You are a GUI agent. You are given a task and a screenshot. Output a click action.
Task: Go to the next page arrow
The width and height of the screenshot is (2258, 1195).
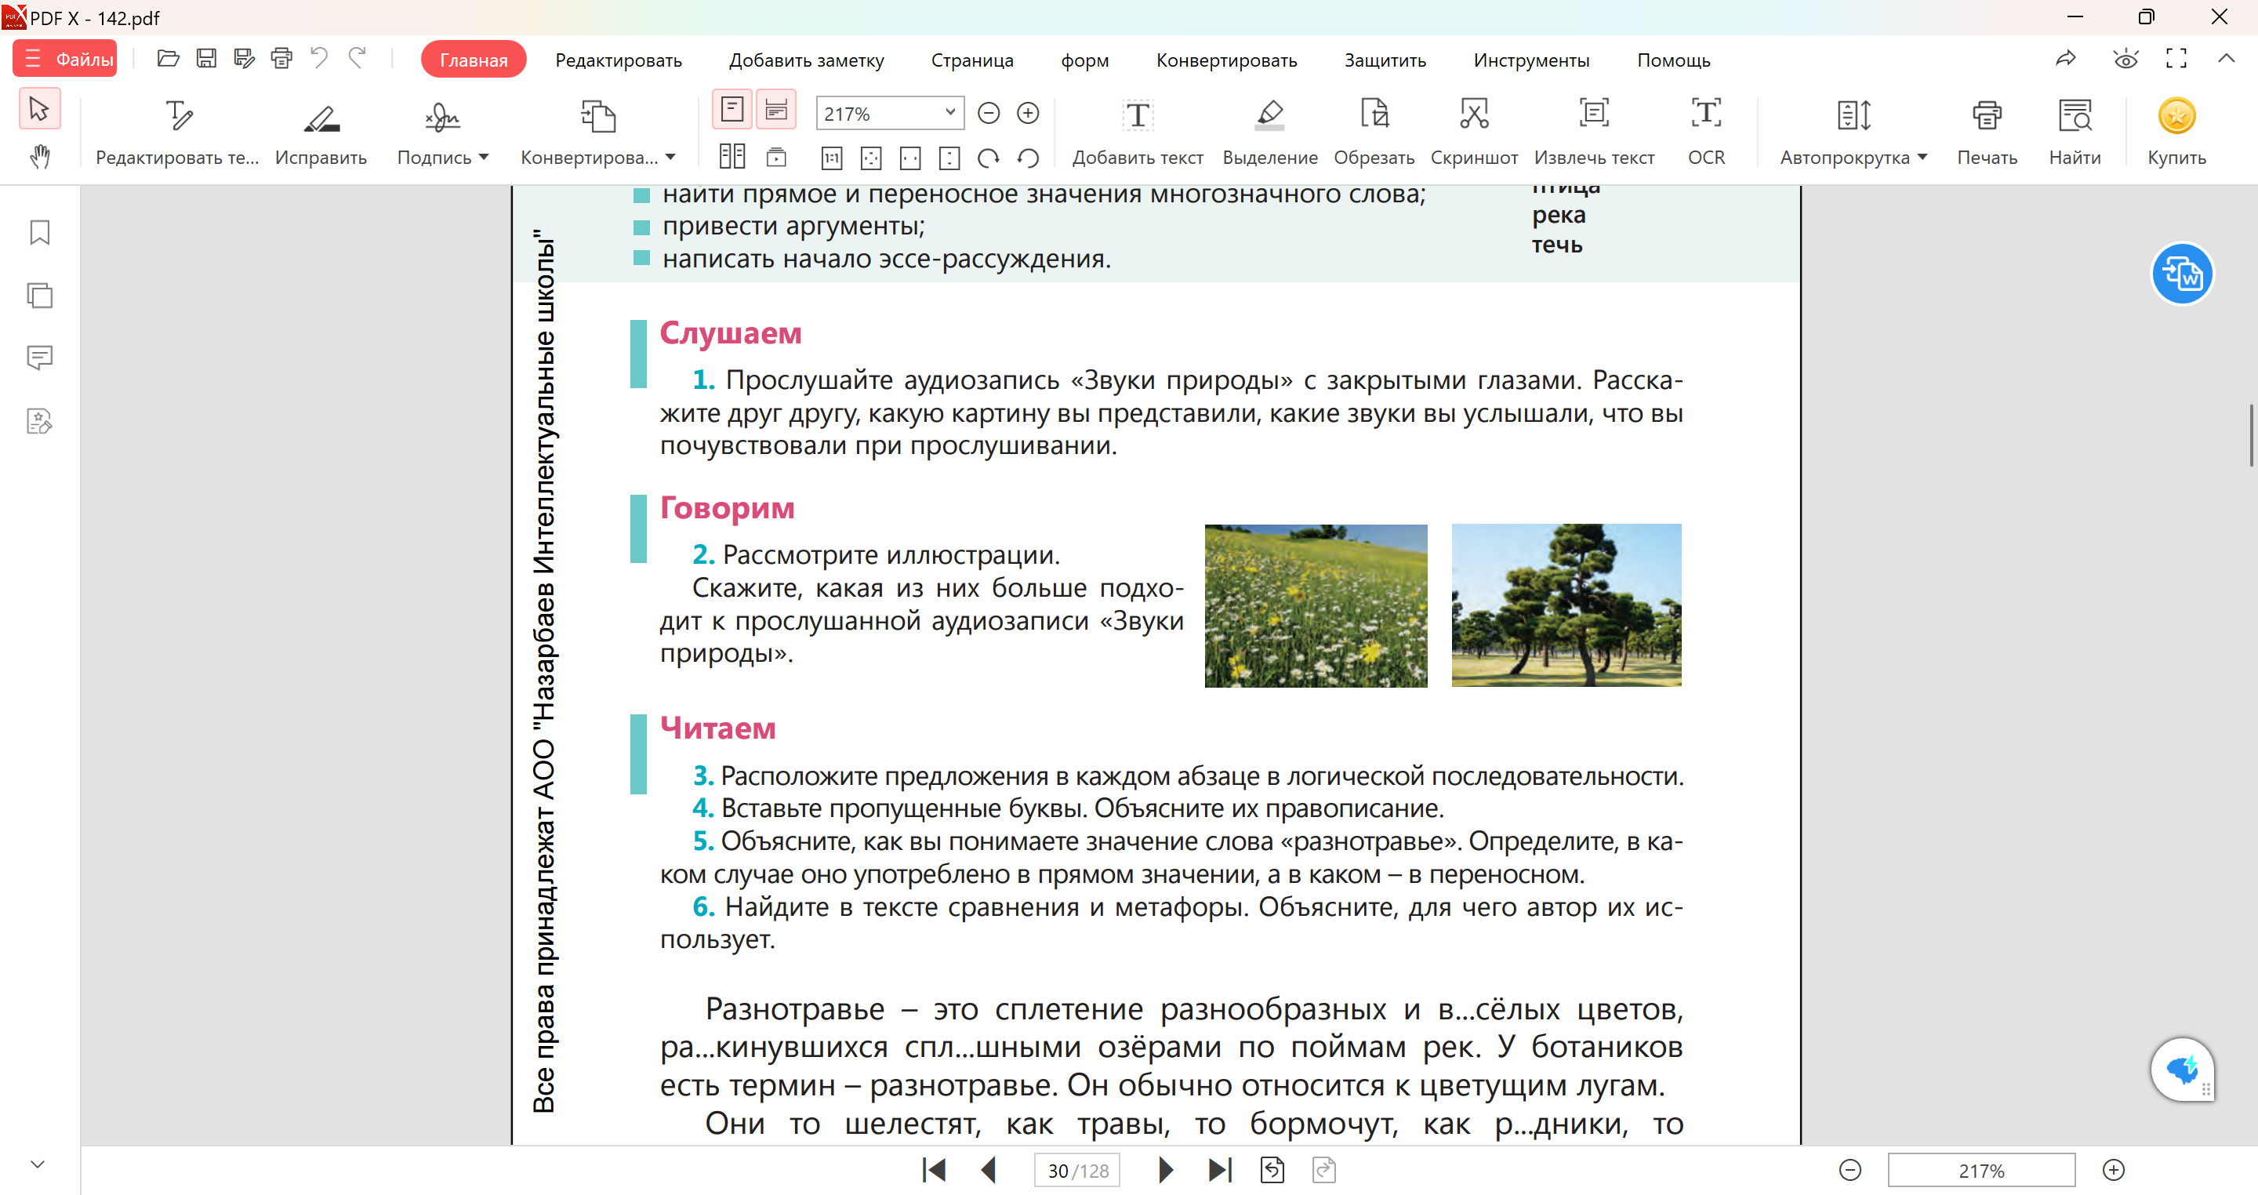pos(1165,1171)
